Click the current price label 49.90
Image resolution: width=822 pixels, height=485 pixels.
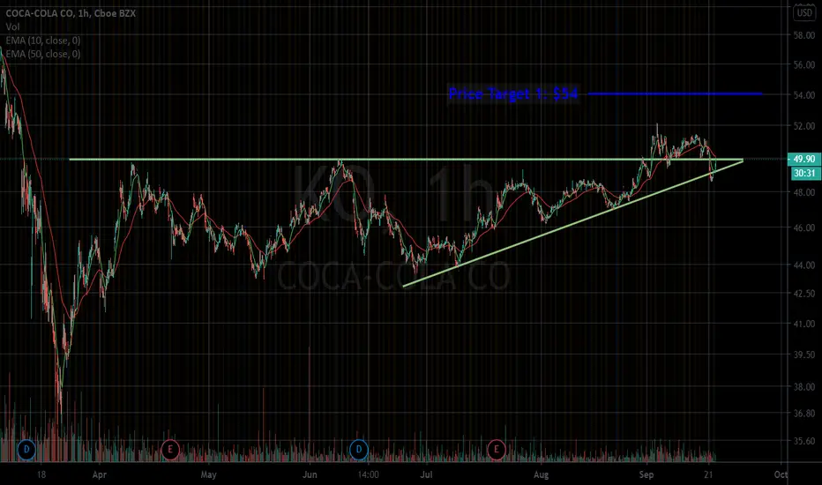pyautogui.click(x=803, y=159)
